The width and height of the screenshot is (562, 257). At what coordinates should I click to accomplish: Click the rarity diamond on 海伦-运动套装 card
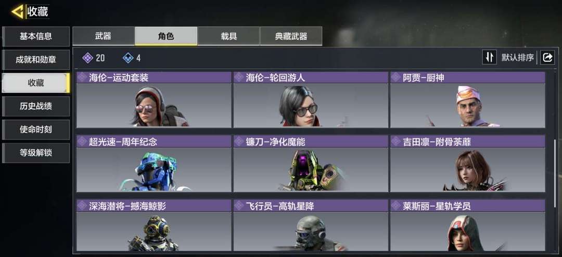click(83, 78)
